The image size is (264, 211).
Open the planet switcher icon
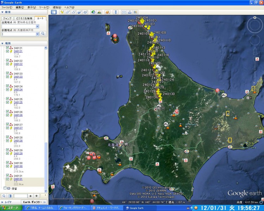coord(107,12)
